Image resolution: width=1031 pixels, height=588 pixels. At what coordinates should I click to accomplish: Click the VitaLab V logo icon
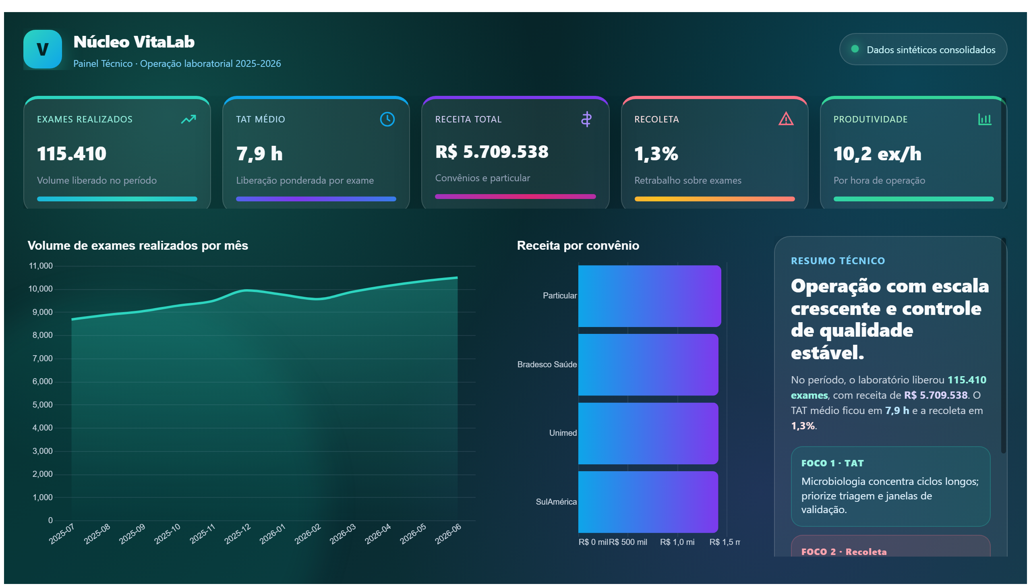tap(42, 49)
